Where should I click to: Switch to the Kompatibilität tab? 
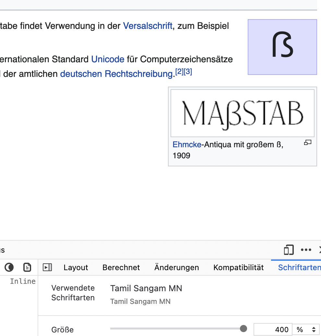tap(238, 268)
